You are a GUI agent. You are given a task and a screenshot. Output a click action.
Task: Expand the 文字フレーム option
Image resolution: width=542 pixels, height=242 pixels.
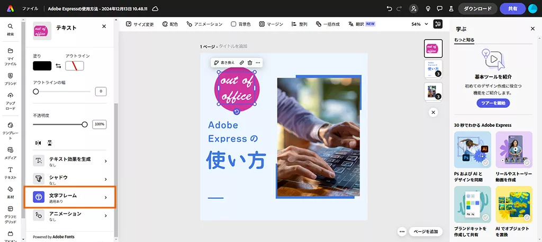click(70, 198)
